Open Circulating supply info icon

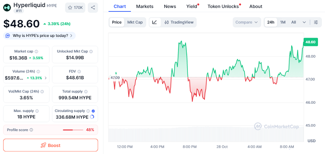point(88,111)
